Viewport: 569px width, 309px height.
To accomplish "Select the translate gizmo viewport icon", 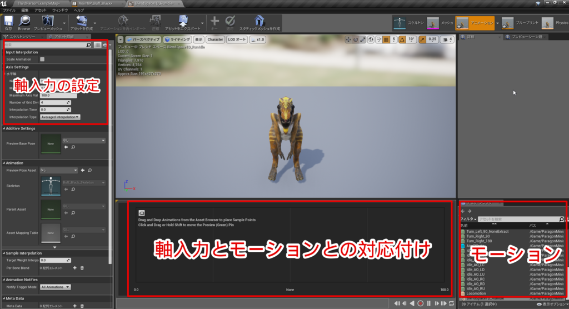I will pyautogui.click(x=348, y=39).
